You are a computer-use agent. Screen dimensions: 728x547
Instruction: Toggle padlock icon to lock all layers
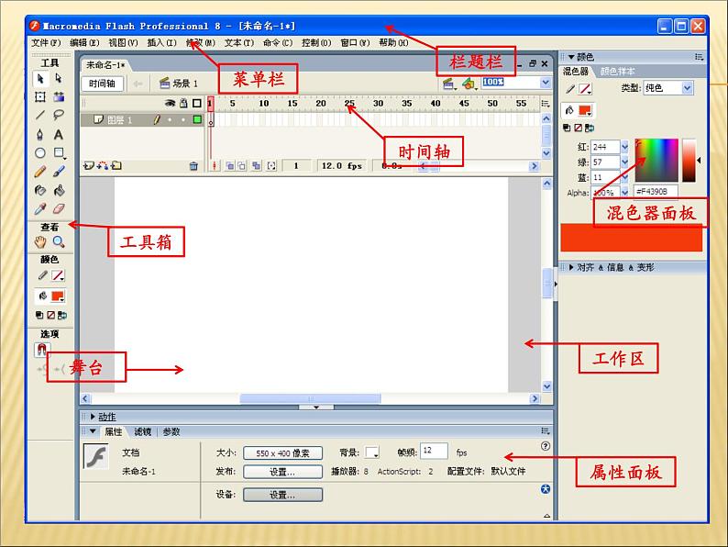pos(184,103)
